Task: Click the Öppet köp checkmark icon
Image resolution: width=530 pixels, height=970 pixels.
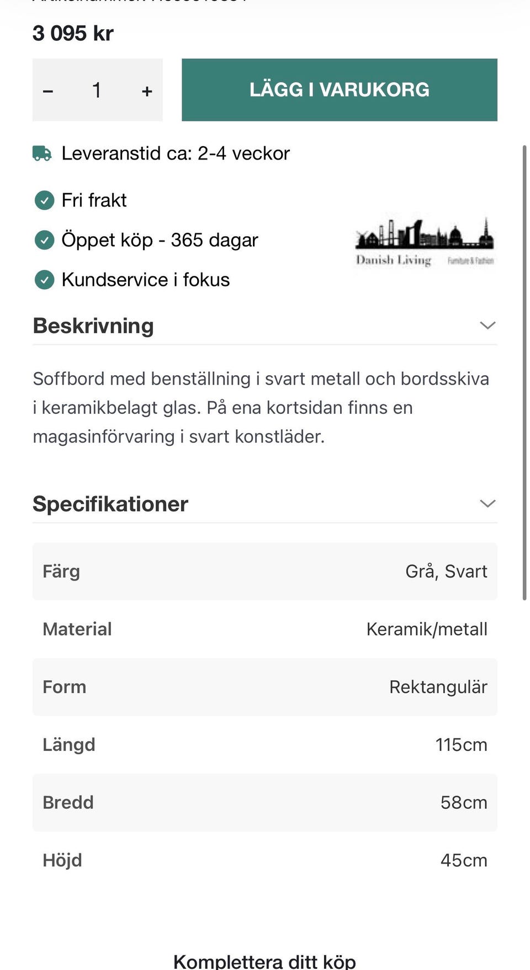Action: click(44, 240)
